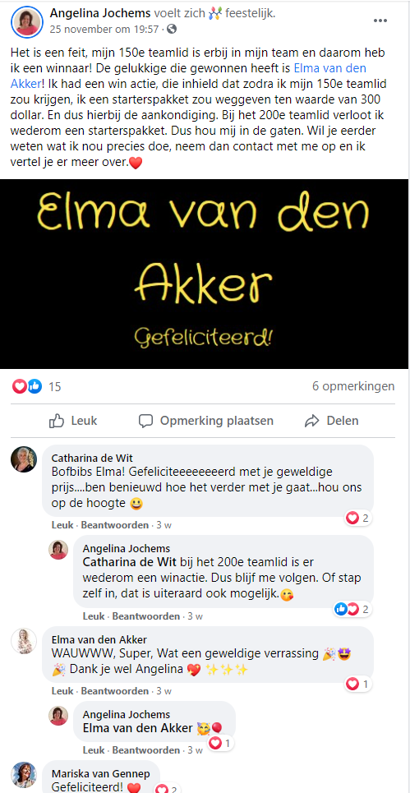Open the black Elma van den Akker congratulation image

pos(204,274)
